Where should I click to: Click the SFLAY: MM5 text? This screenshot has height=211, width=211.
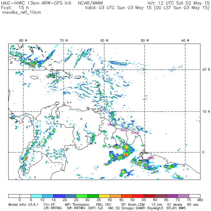coord(176,208)
